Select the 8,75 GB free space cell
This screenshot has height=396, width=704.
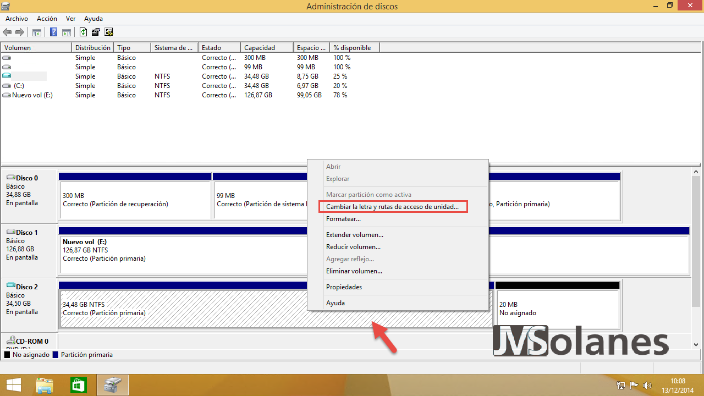coord(307,76)
